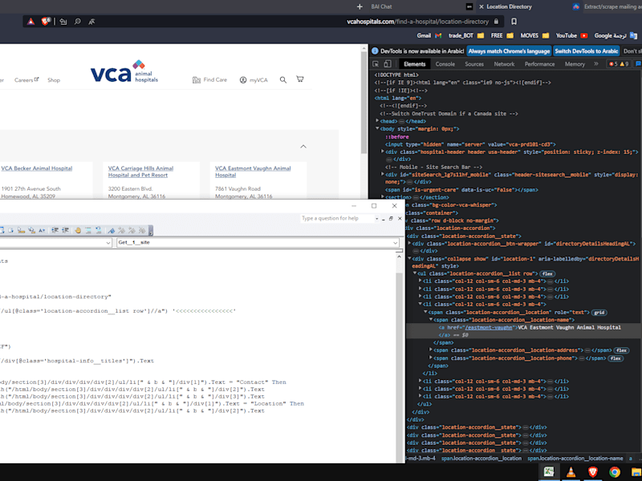Screen dimensions: 642x481
Task: Click the /eastmont-vaughn href in DevTools
Action: click(489, 327)
